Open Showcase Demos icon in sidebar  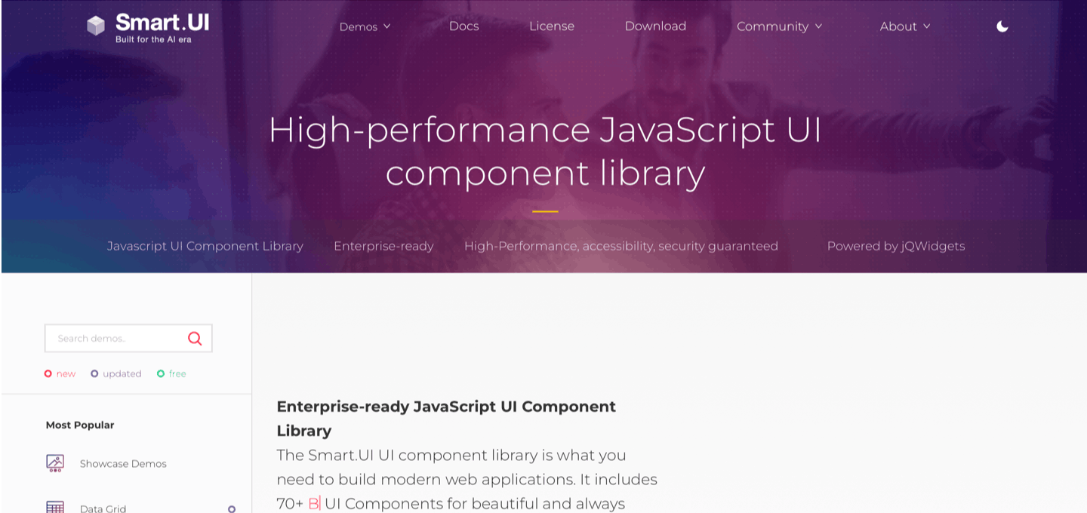[x=55, y=463]
